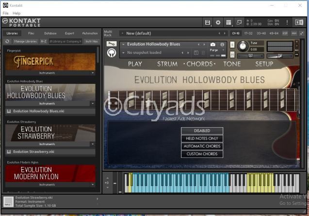Toggle minimized view icon in header
The width and height of the screenshot is (309, 216).
[x=239, y=22]
